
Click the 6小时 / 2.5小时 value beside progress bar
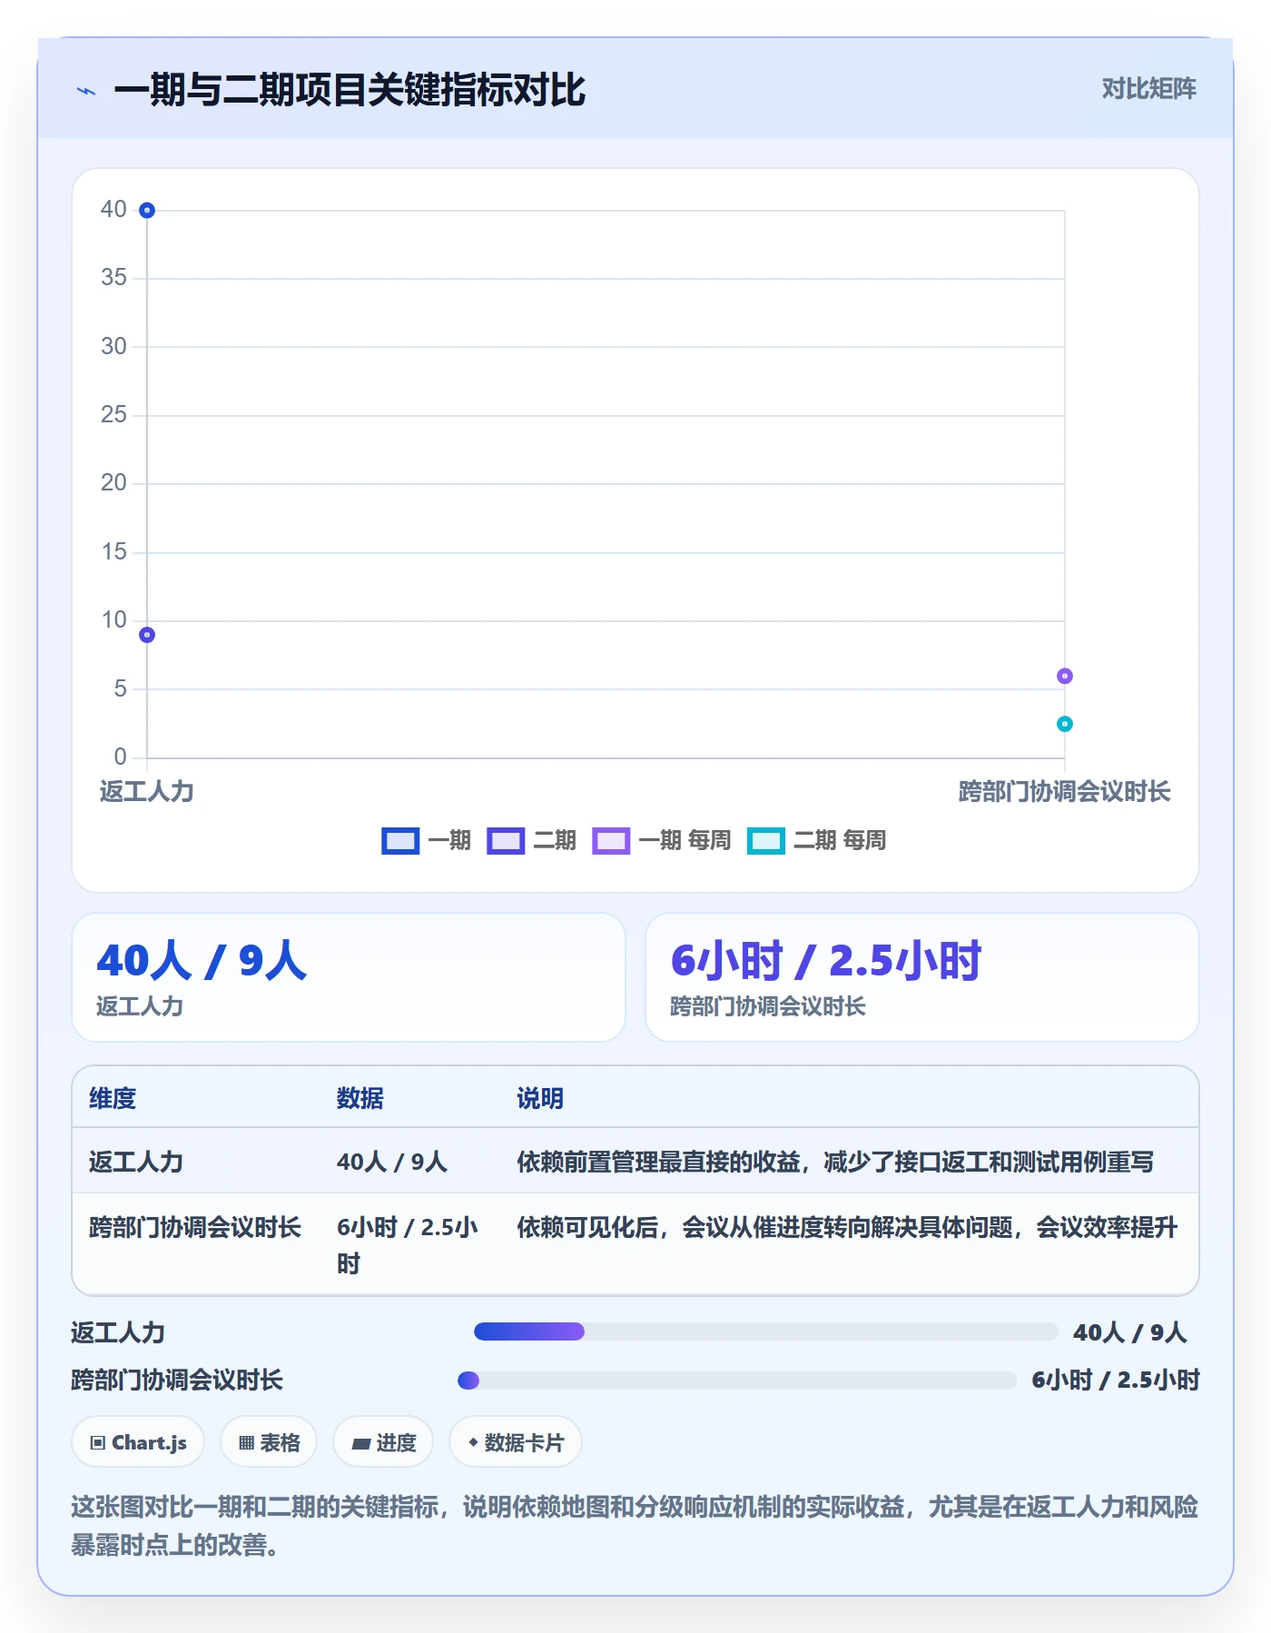1116,1381
